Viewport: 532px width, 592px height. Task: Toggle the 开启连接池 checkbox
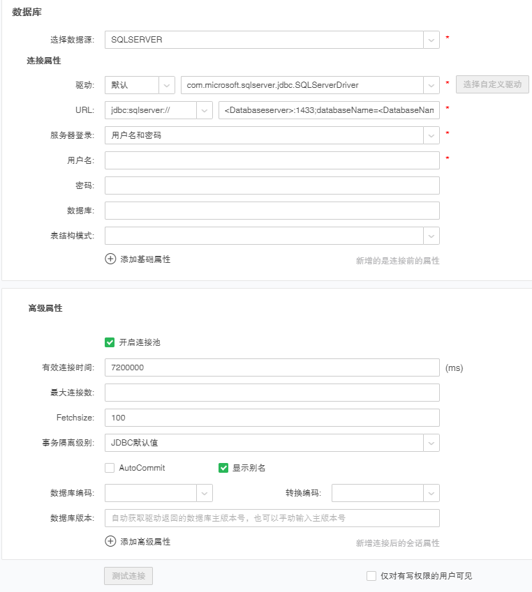tap(110, 342)
